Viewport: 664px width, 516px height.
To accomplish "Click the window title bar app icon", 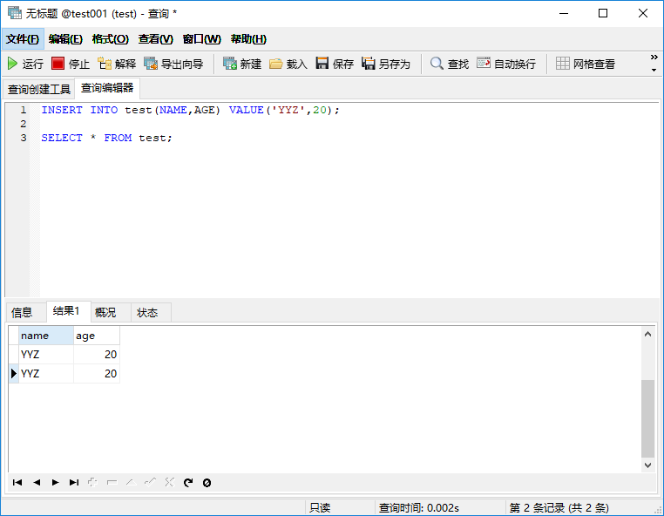I will 15,13.
